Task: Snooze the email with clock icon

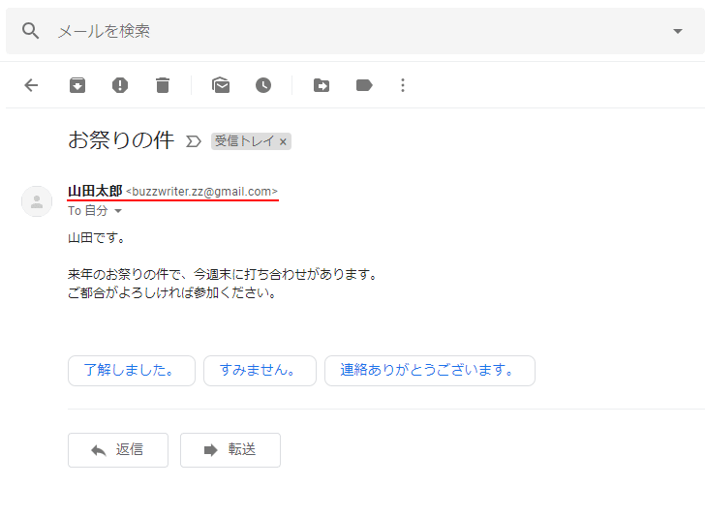Action: tap(263, 85)
